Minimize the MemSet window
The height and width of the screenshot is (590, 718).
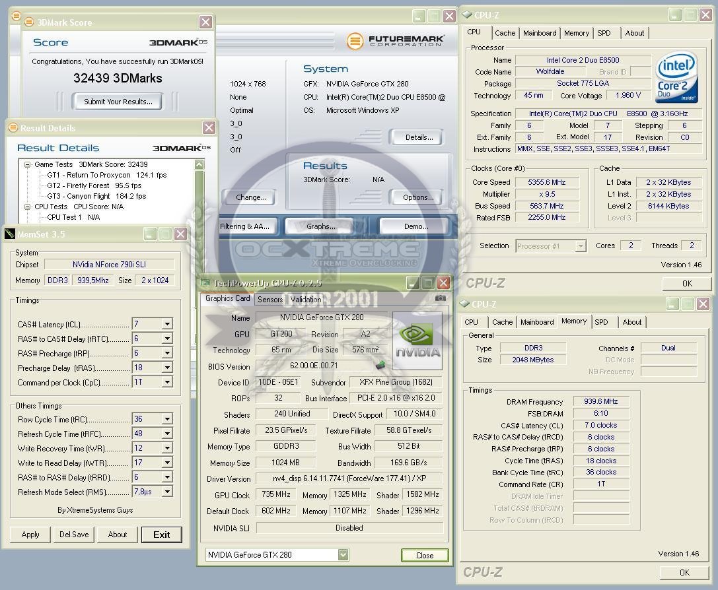click(x=150, y=234)
